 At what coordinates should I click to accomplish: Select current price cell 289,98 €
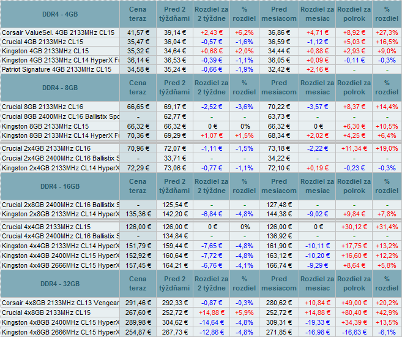138,322
